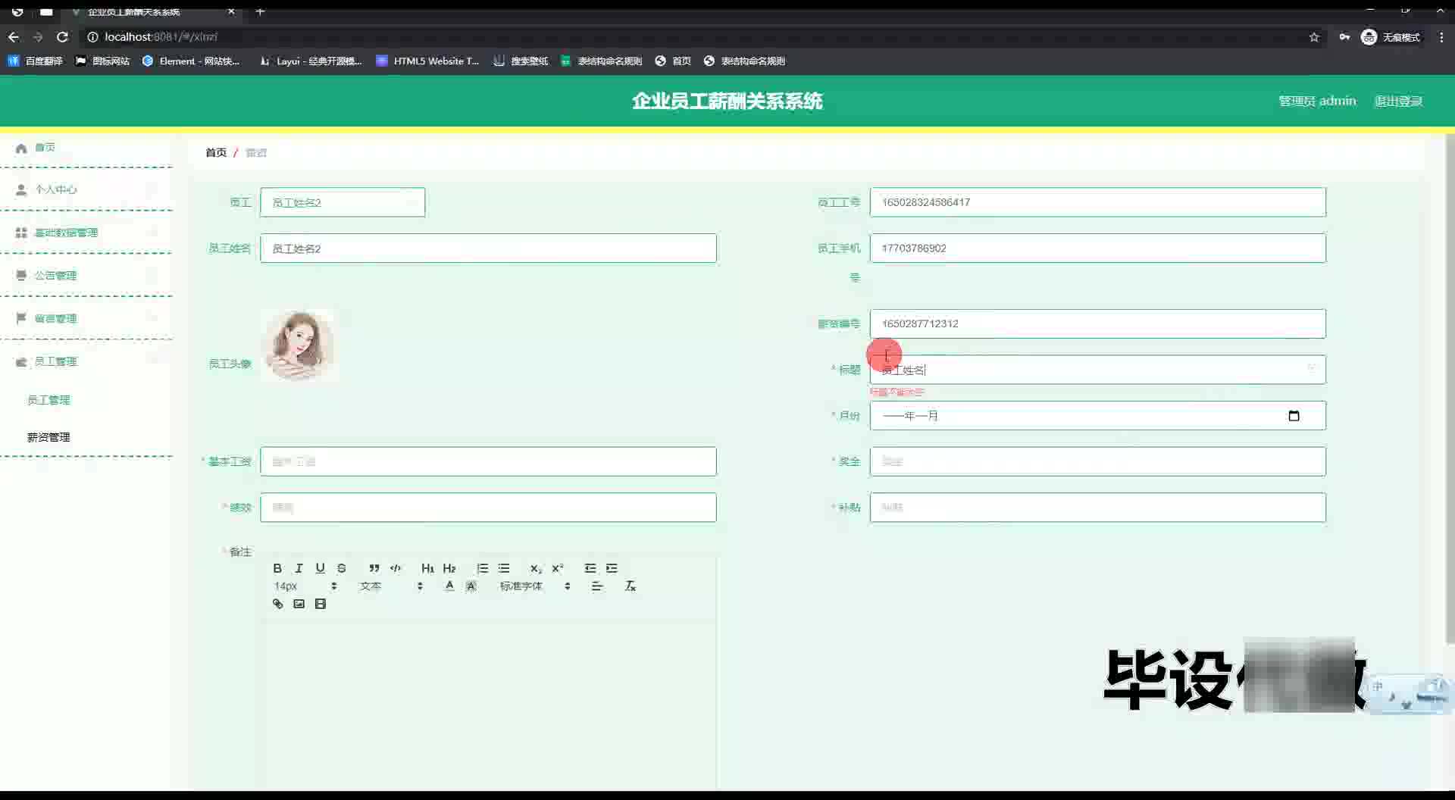Insert an ordered list
This screenshot has width=1455, height=800.
tap(482, 568)
